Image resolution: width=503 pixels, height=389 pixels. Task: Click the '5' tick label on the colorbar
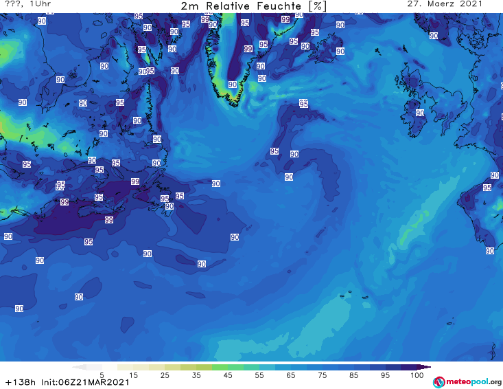tap(102, 375)
